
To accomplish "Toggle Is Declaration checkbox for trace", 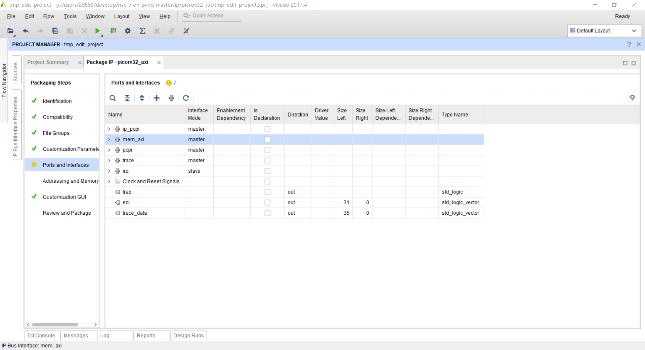I will [x=267, y=161].
